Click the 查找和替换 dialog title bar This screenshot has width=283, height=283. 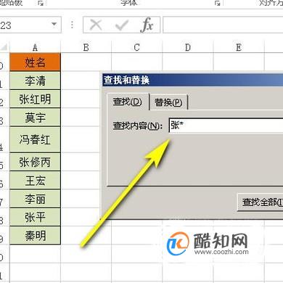[x=192, y=80]
